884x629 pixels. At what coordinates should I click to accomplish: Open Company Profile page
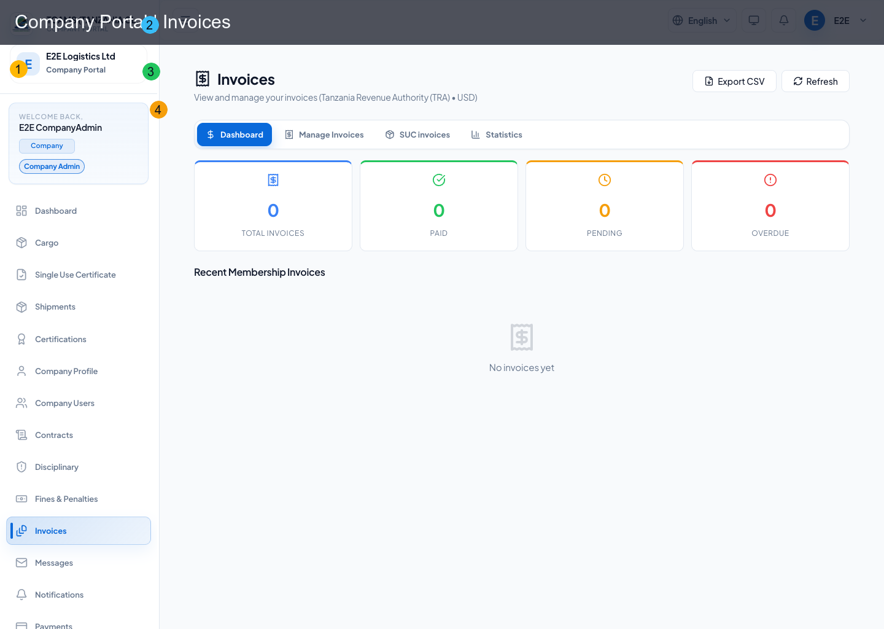coord(79,371)
